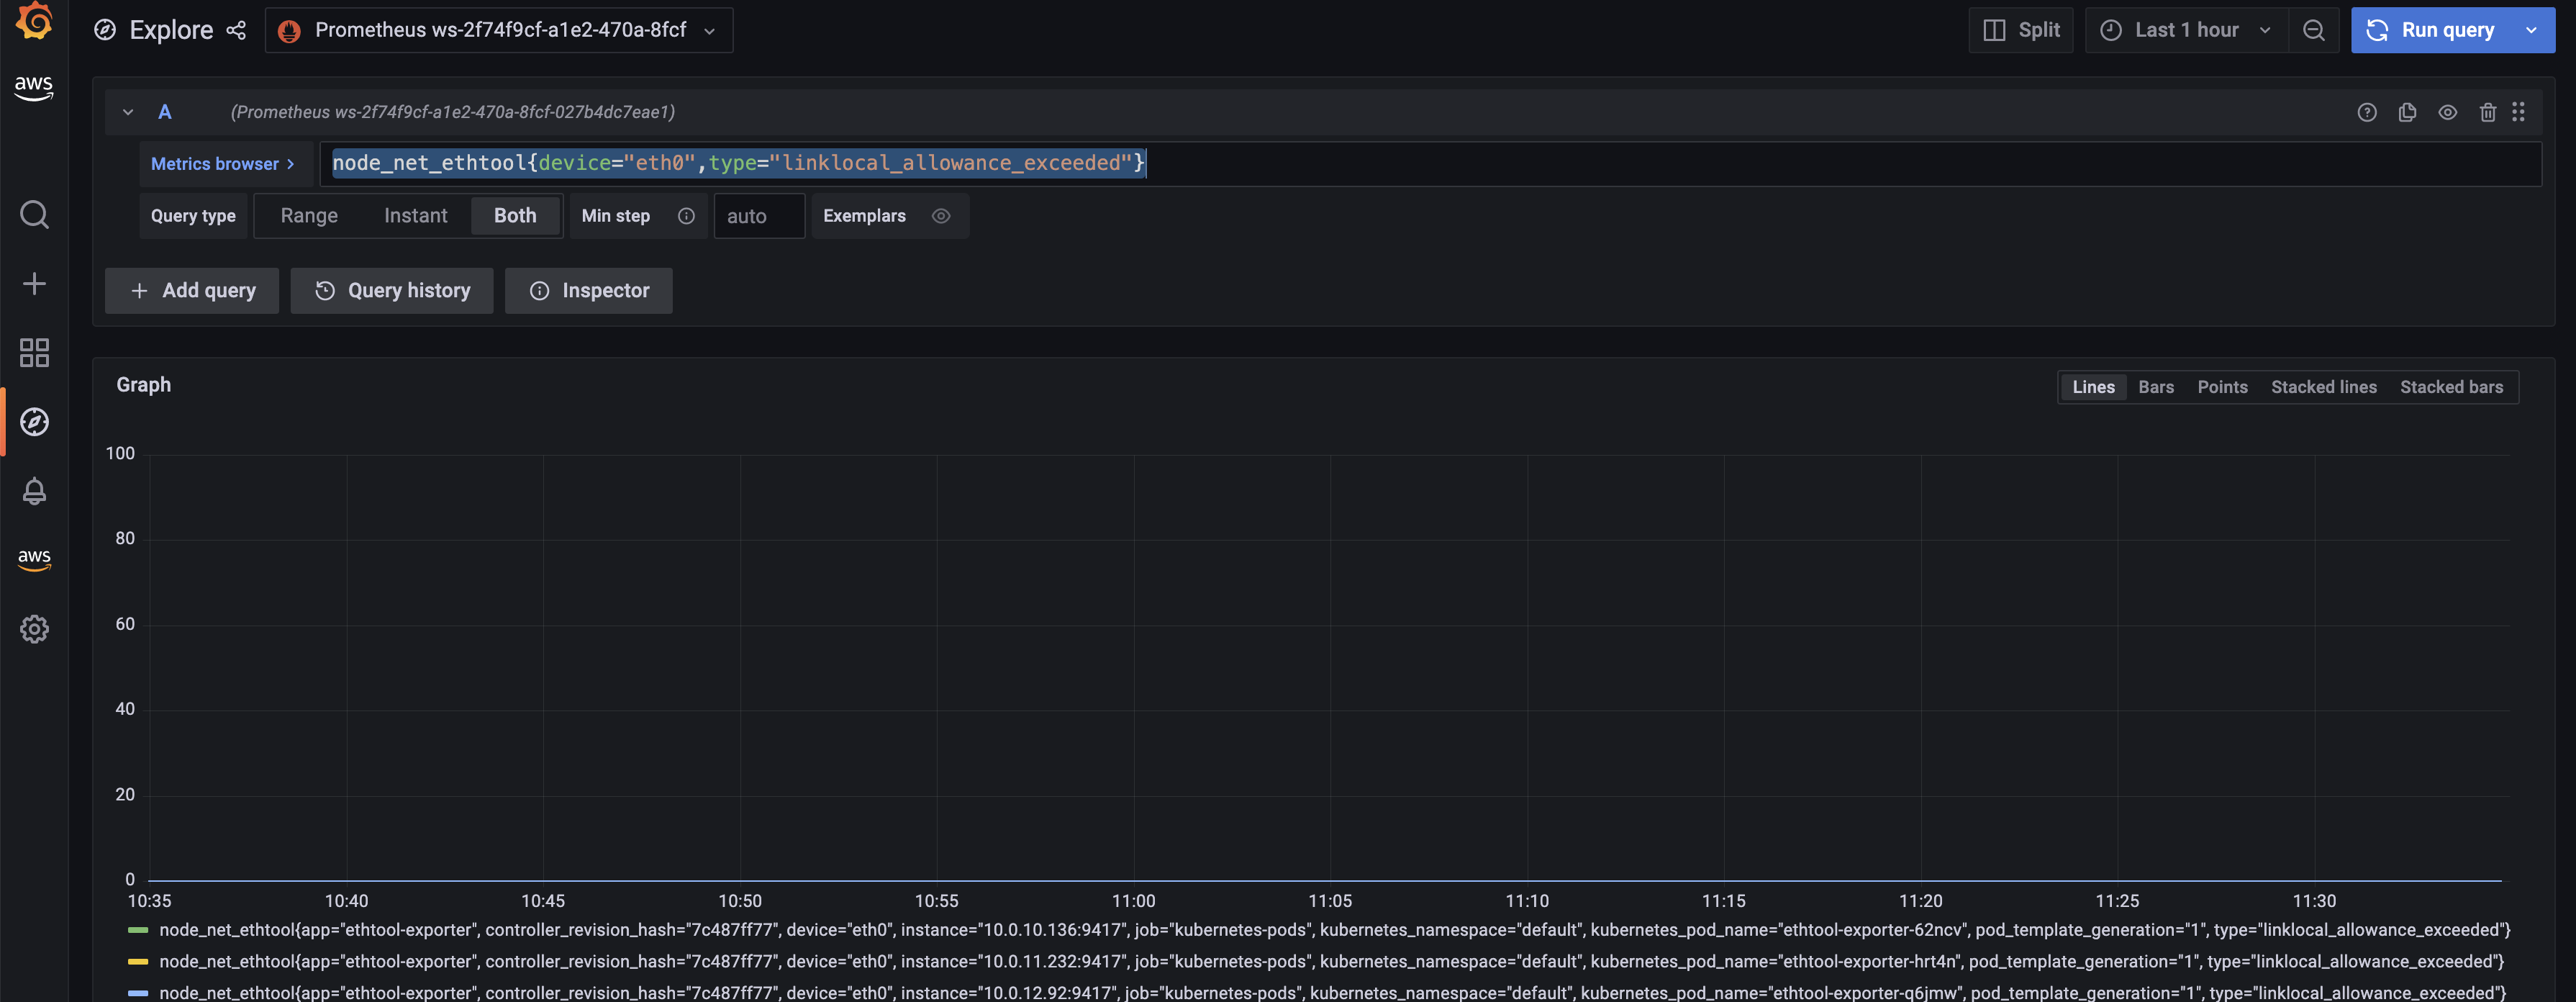
Task: Open Dashboards grid icon in sidebar
Action: point(34,352)
